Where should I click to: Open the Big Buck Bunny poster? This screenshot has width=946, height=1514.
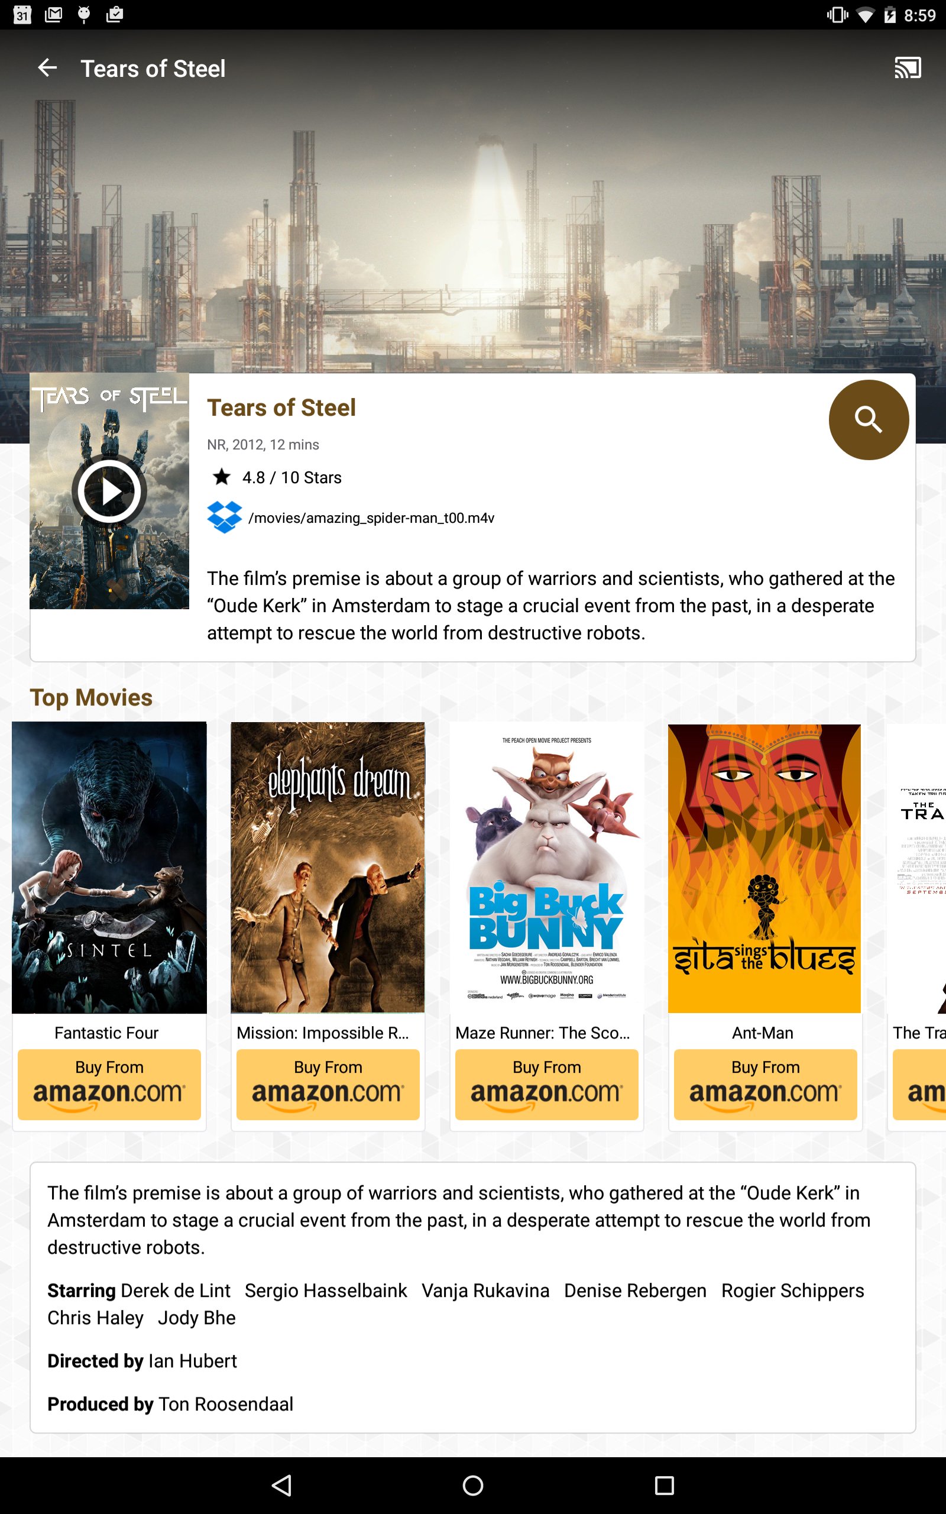(x=547, y=868)
